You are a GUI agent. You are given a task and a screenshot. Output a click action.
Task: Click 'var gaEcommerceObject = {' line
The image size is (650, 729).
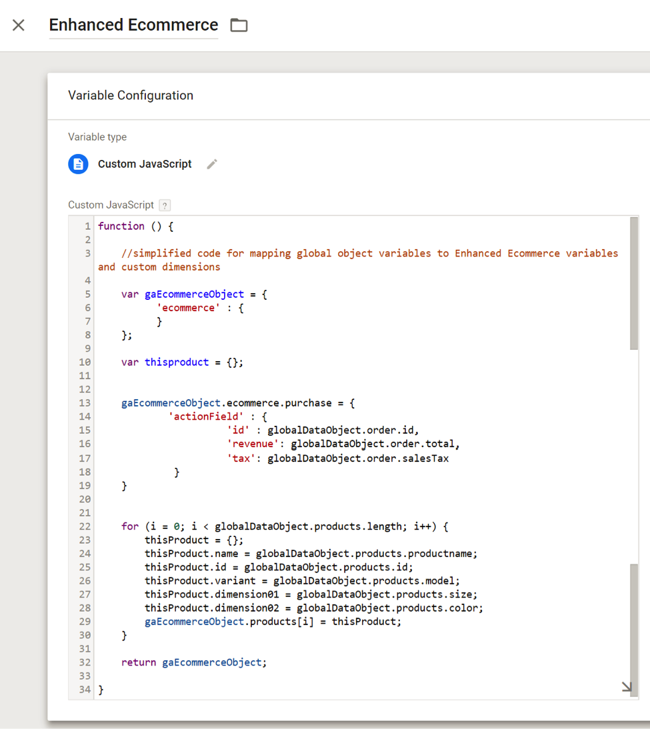pyautogui.click(x=194, y=295)
